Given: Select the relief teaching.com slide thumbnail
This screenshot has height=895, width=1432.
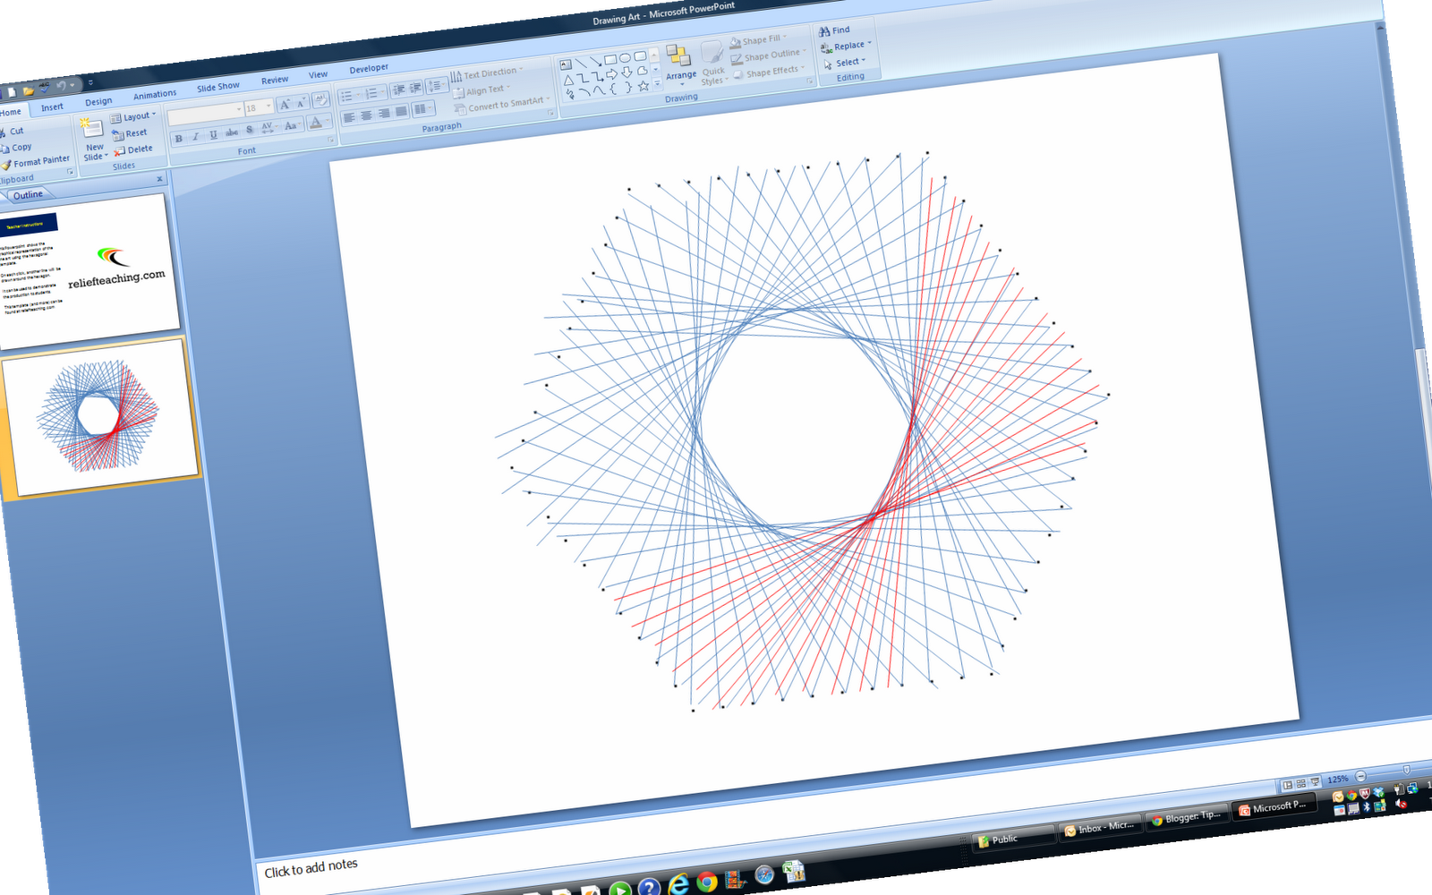Looking at the screenshot, I should tap(88, 270).
